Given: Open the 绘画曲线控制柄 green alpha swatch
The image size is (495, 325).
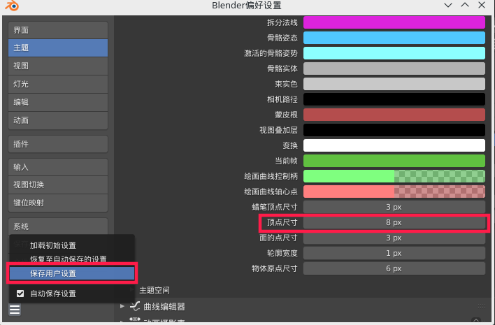Looking at the screenshot, I should point(394,176).
